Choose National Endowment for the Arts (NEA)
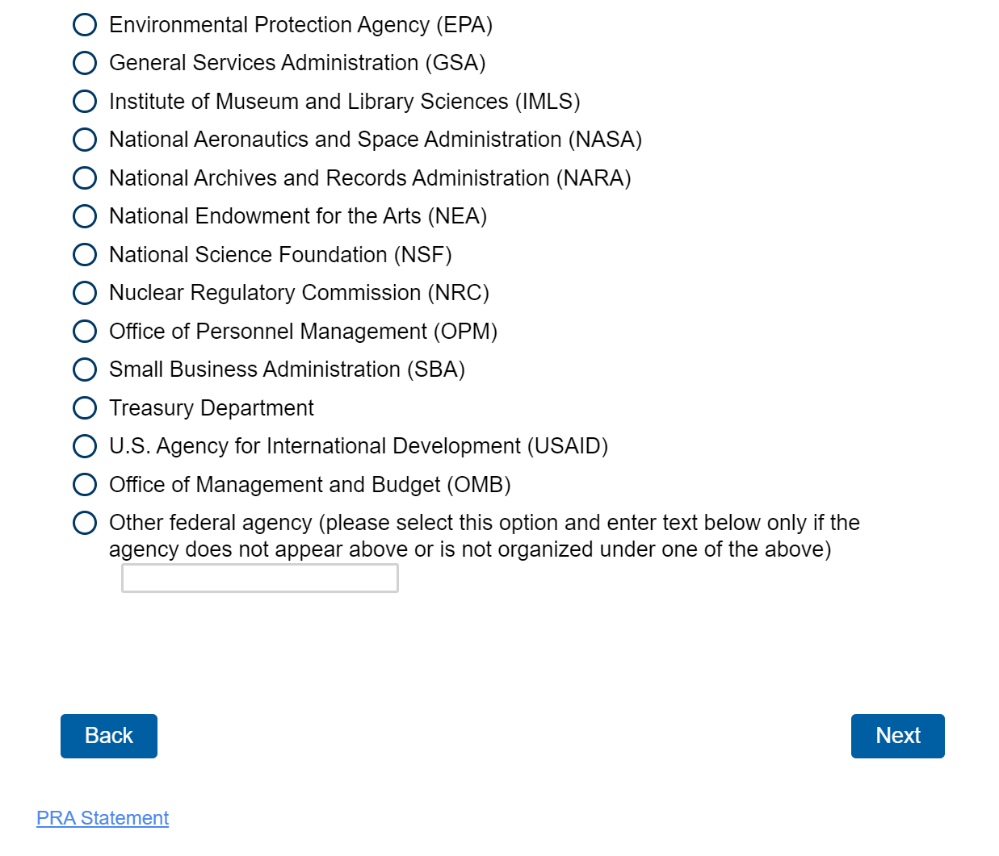This screenshot has height=856, width=999. [85, 216]
